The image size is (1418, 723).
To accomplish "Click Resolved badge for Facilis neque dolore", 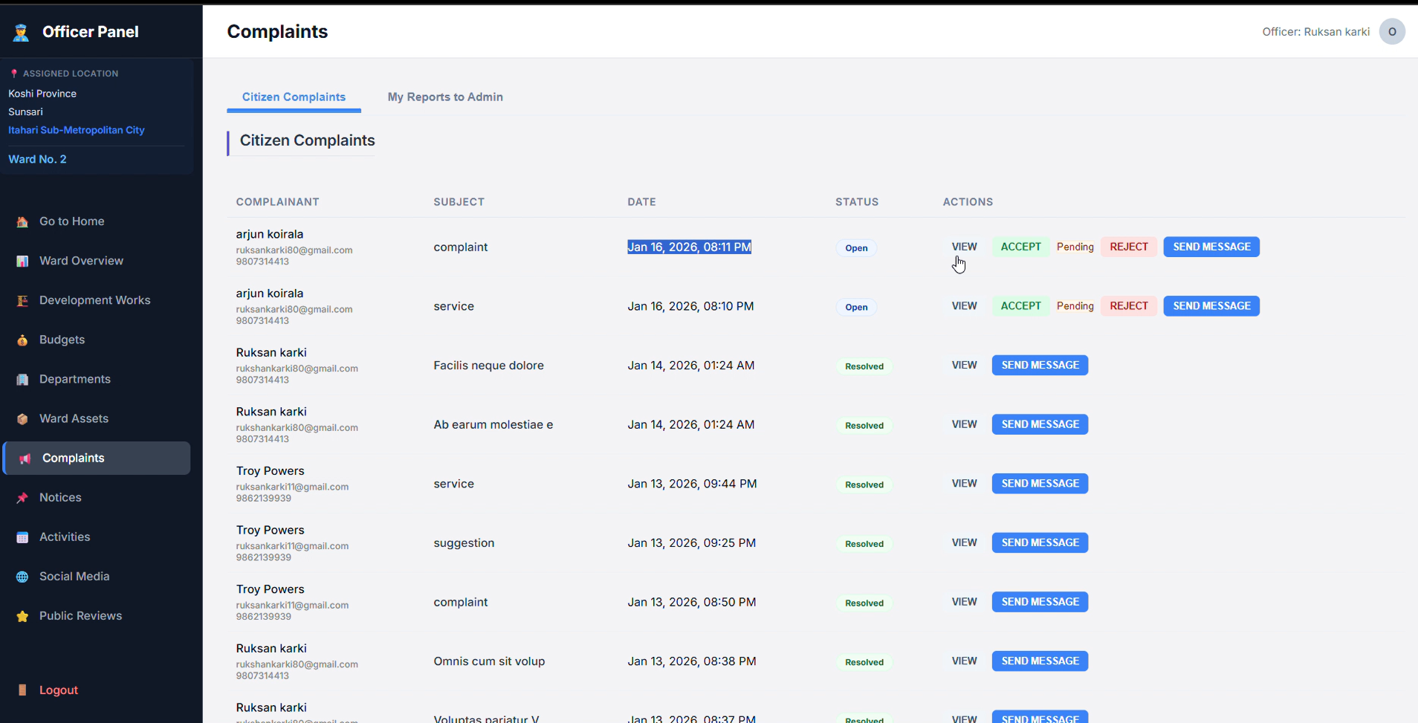I will 864,366.
